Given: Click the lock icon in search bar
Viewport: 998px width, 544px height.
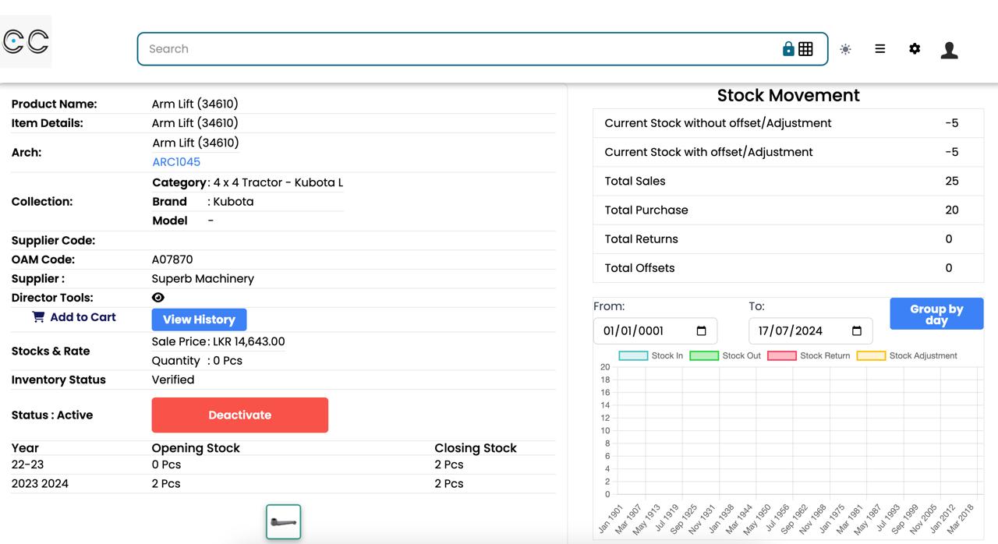Looking at the screenshot, I should [x=788, y=49].
